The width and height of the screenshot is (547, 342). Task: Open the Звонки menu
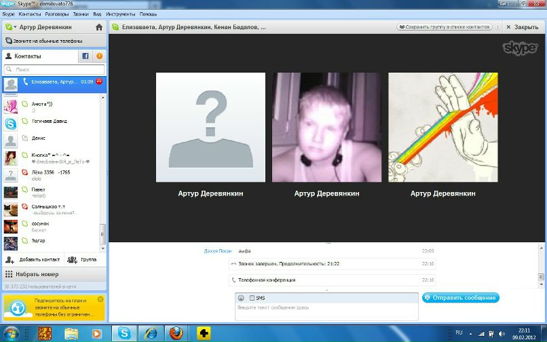pos(81,14)
